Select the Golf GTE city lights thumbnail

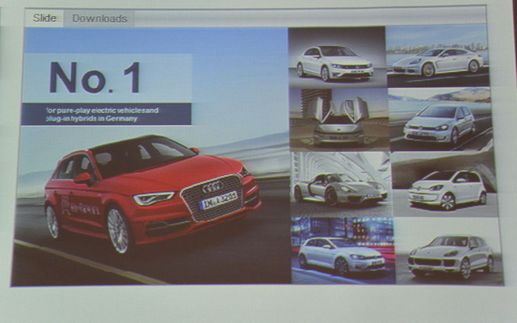[343, 250]
